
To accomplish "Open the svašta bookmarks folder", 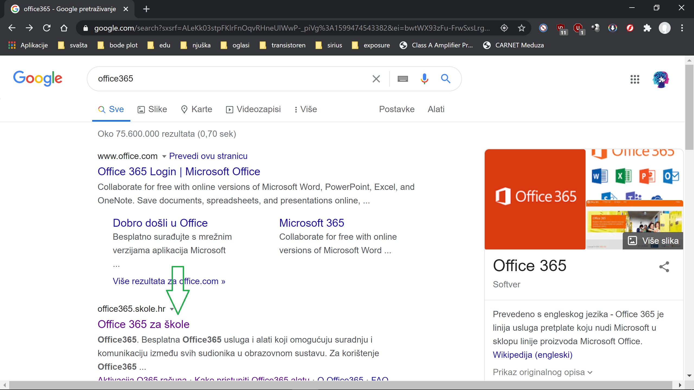I will pos(73,45).
